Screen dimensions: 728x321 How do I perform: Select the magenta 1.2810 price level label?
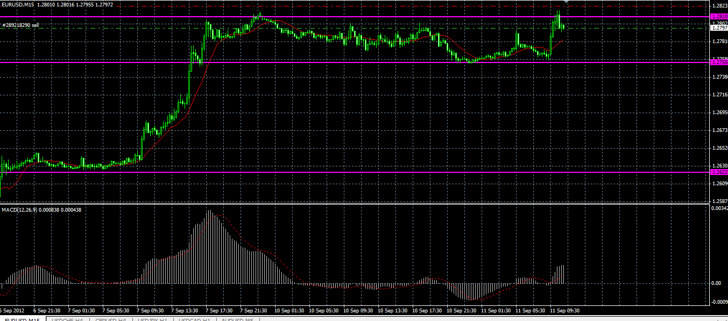[x=719, y=17]
